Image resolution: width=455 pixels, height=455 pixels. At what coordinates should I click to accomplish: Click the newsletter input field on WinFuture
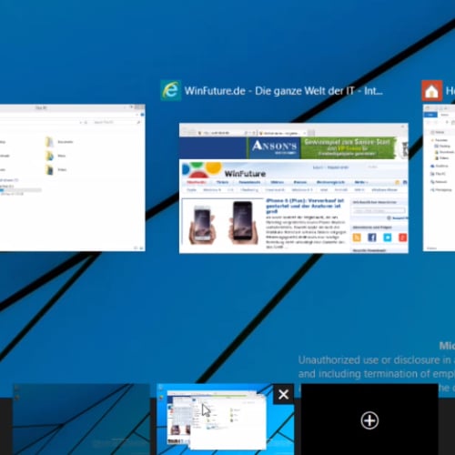379,210
